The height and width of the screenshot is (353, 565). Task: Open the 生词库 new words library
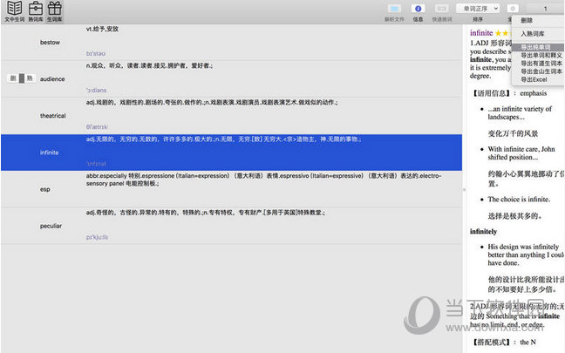coord(54,10)
